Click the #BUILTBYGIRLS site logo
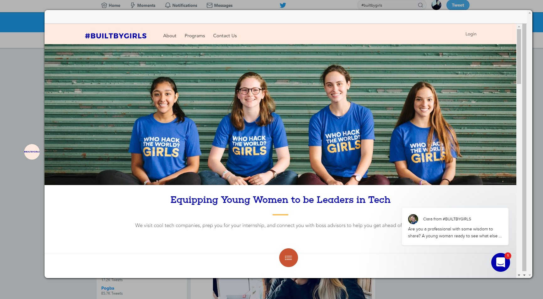 116,36
